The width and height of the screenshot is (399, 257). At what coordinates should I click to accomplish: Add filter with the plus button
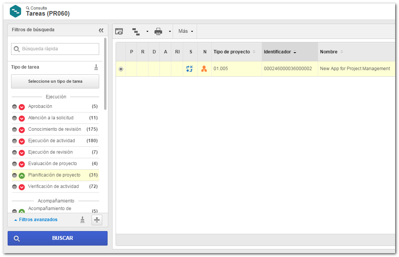click(97, 220)
